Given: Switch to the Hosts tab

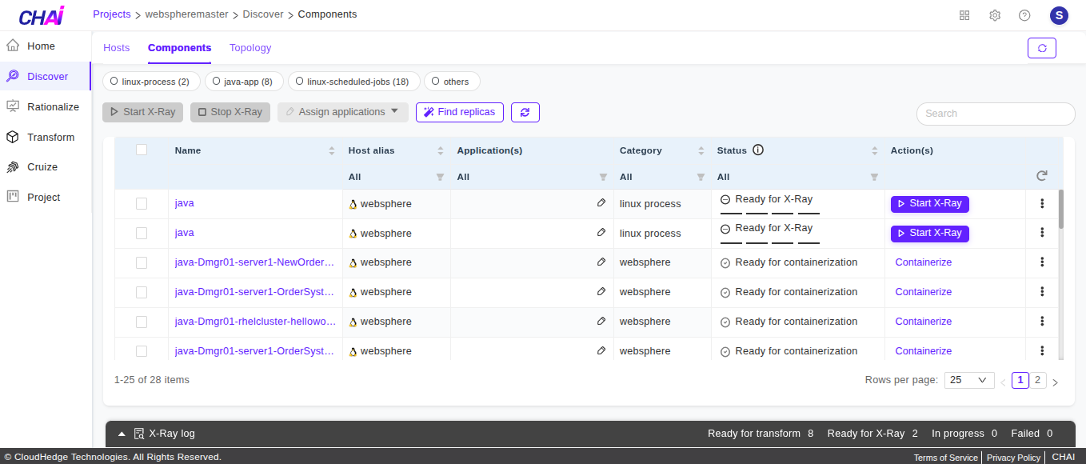Looking at the screenshot, I should tap(116, 48).
